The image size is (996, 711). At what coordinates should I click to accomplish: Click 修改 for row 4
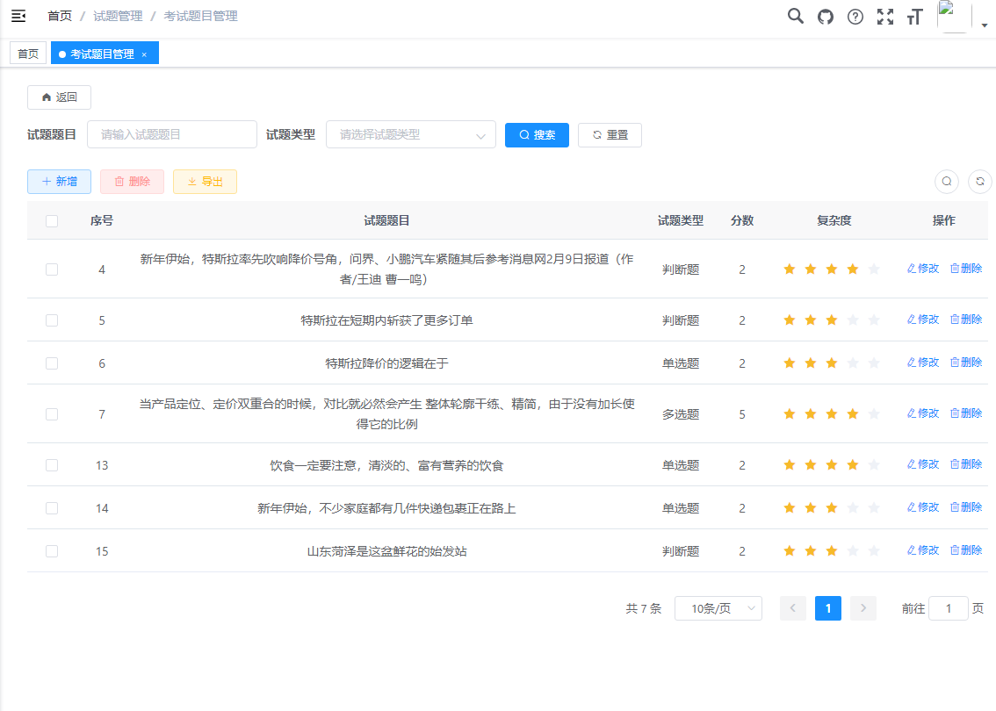923,269
